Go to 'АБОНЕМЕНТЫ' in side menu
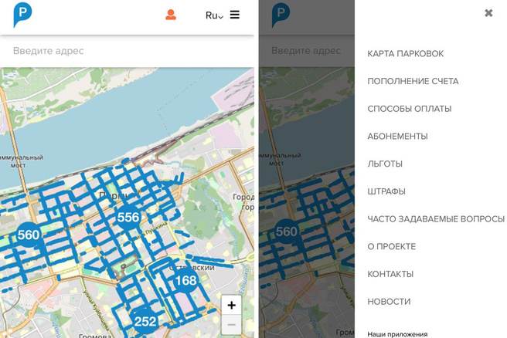Screen dimensions: 507x338 [x=397, y=137]
